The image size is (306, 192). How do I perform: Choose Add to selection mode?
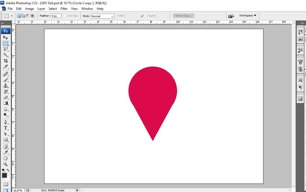pos(24,16)
